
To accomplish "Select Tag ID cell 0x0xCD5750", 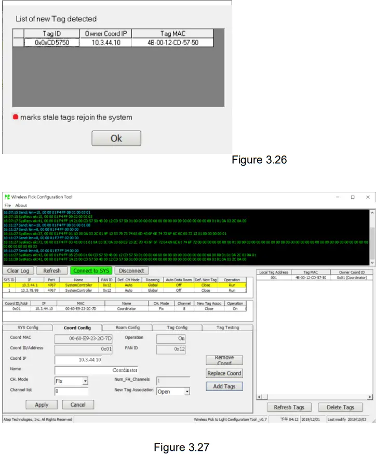I will 52,43.
